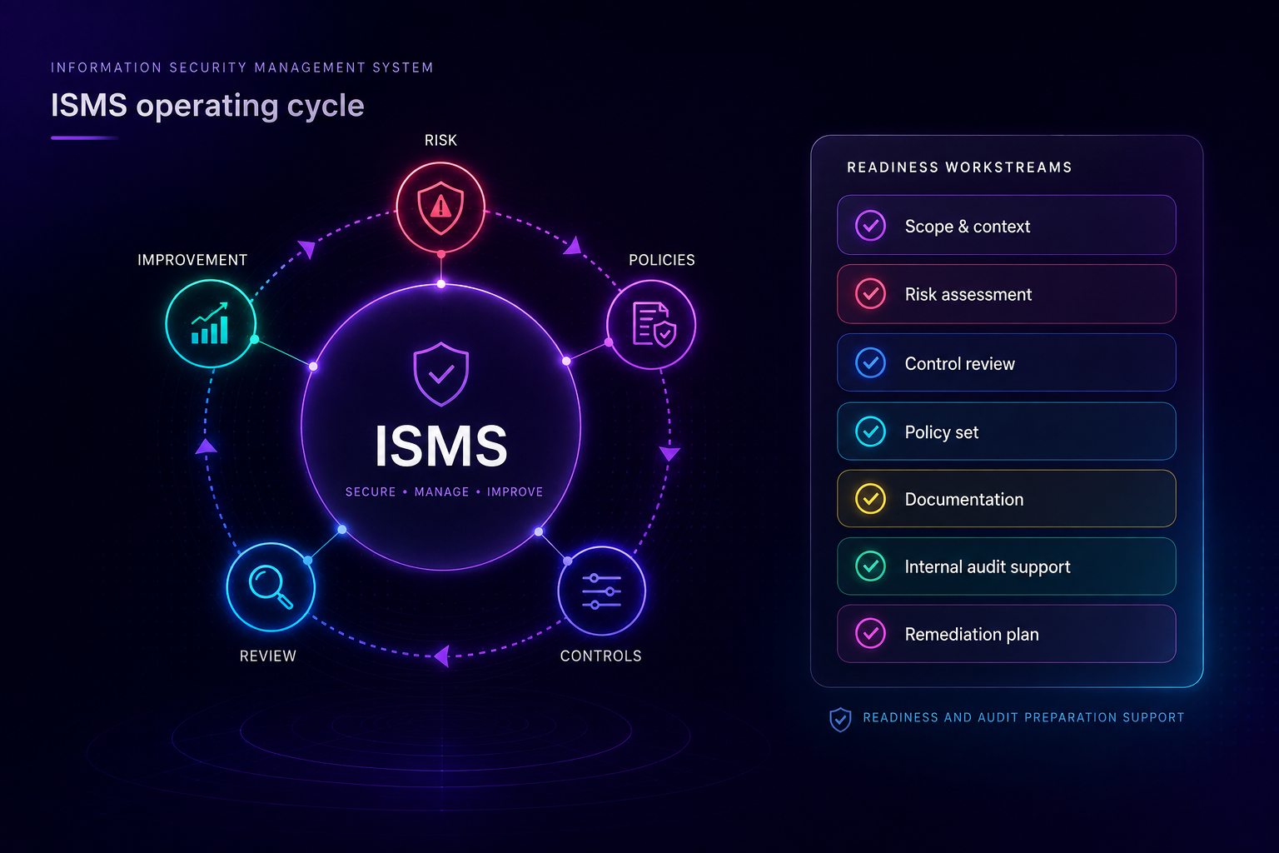Select the Documentation text

click(x=964, y=499)
